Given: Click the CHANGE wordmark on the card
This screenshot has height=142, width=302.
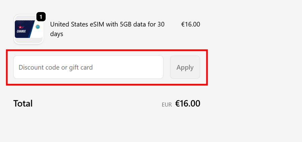Looking at the screenshot, I should 21,31.
